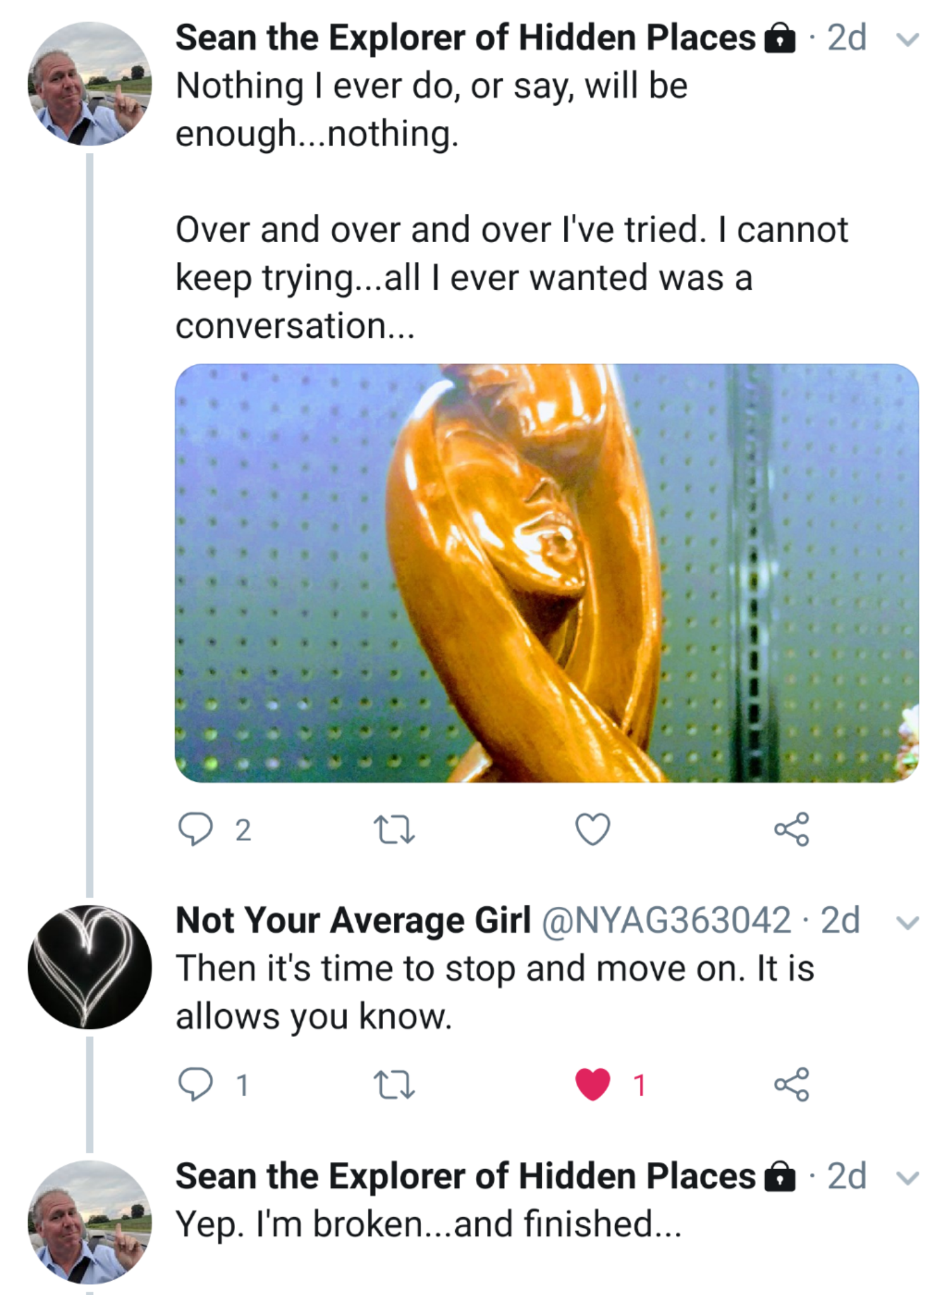
Task: Expand the chevron menu on the "Yep. I'm broken" reply
Action: (908, 1177)
